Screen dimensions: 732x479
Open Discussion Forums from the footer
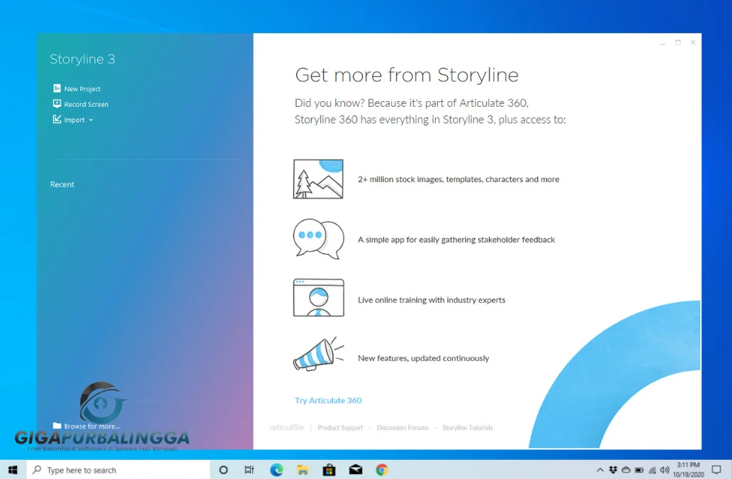(x=402, y=427)
